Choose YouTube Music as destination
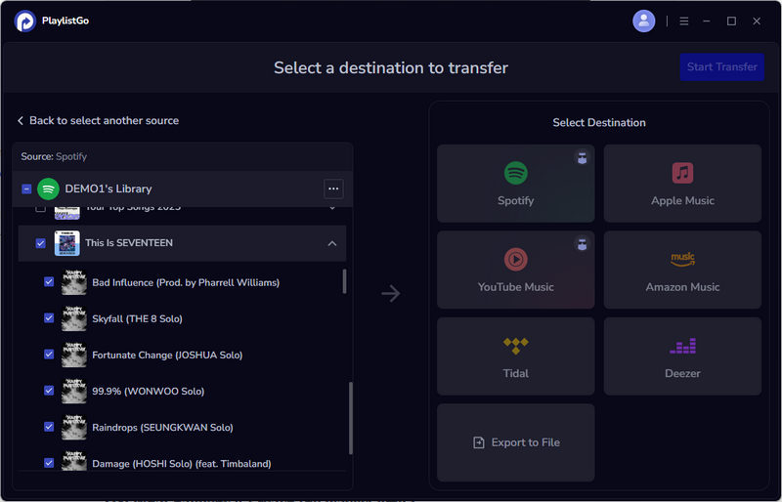The width and height of the screenshot is (782, 502). (x=516, y=270)
